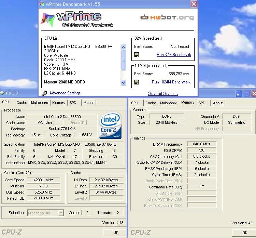The image size is (256, 238).
Task: Click the Cycle Time value '21 clocks'
Action: pyautogui.click(x=202, y=175)
